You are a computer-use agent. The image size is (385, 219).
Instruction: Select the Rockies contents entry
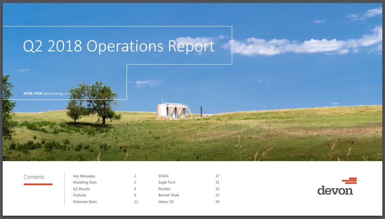tap(164, 189)
